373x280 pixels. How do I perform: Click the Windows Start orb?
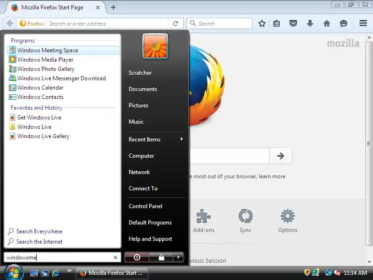tap(14, 273)
